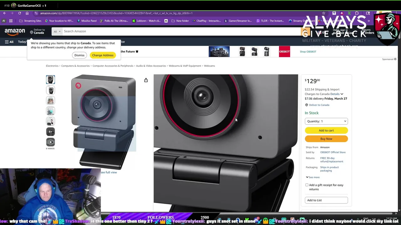This screenshot has height=225, width=401.
Task: Open Computers & Accessories breadcrumb
Action: click(76, 66)
